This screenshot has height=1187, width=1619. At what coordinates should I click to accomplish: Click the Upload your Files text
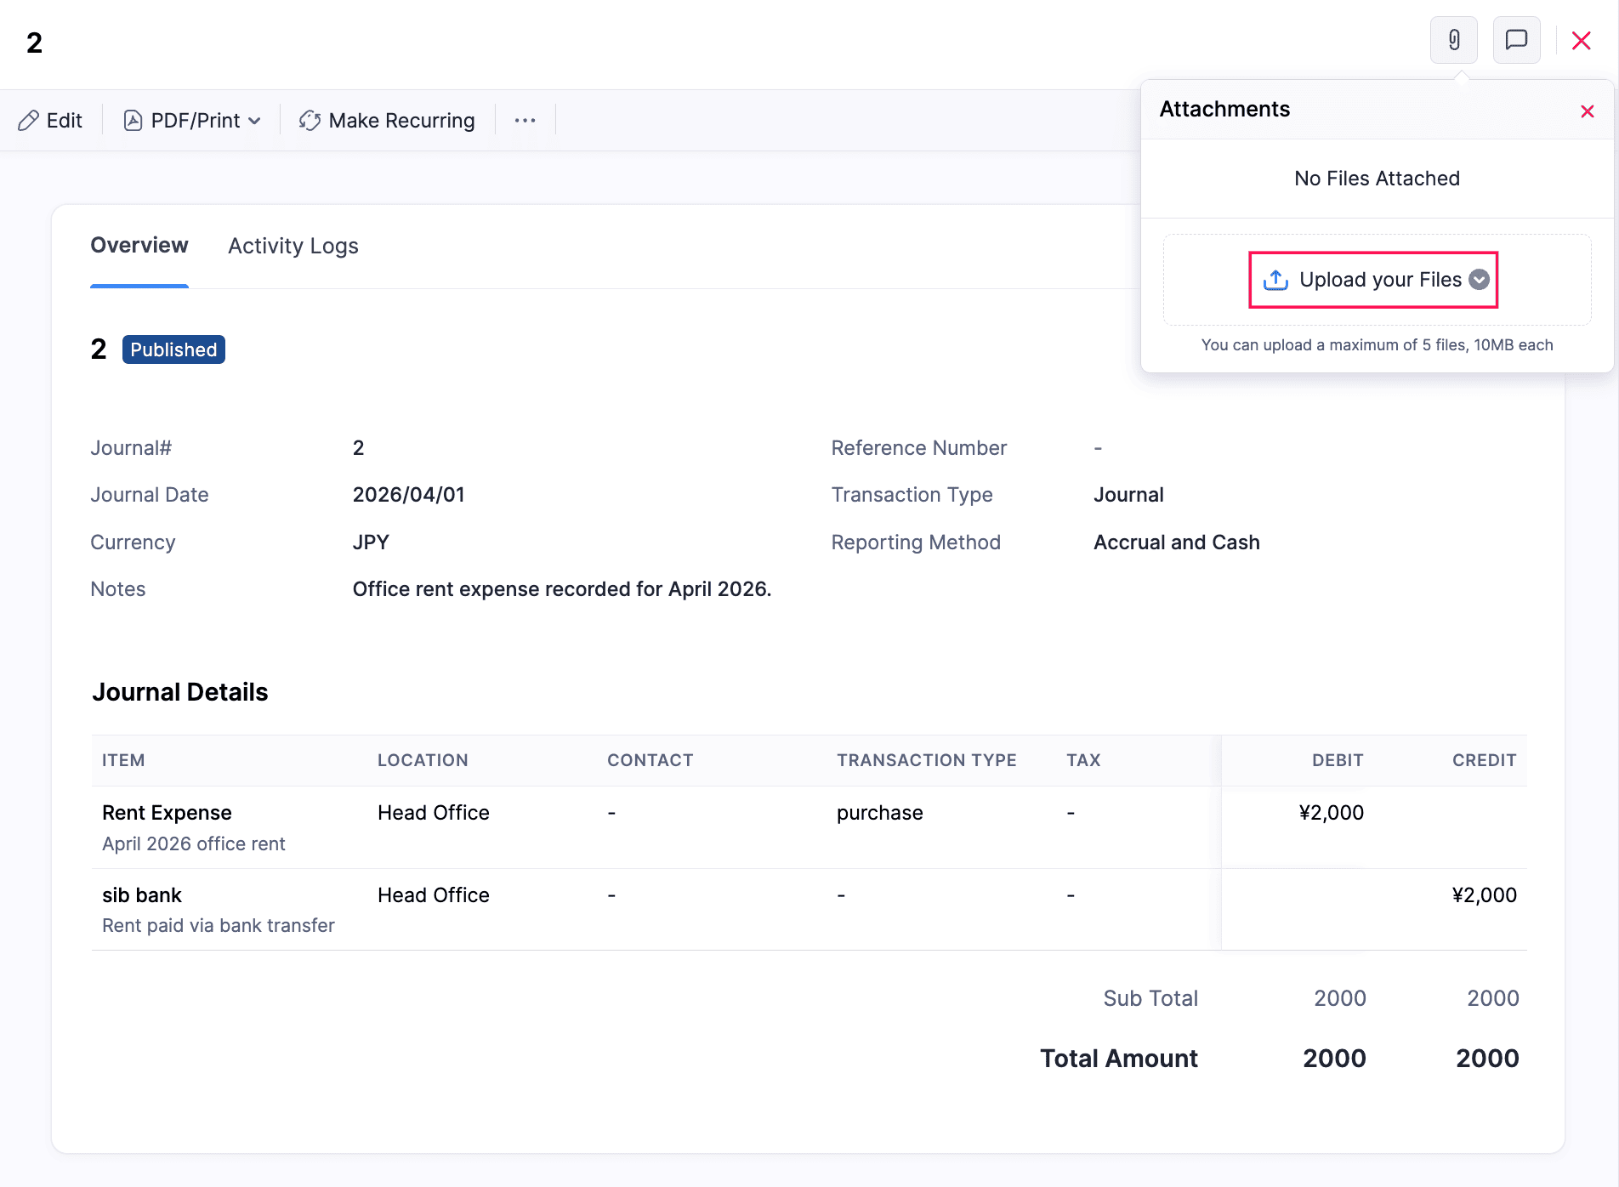pyautogui.click(x=1380, y=280)
